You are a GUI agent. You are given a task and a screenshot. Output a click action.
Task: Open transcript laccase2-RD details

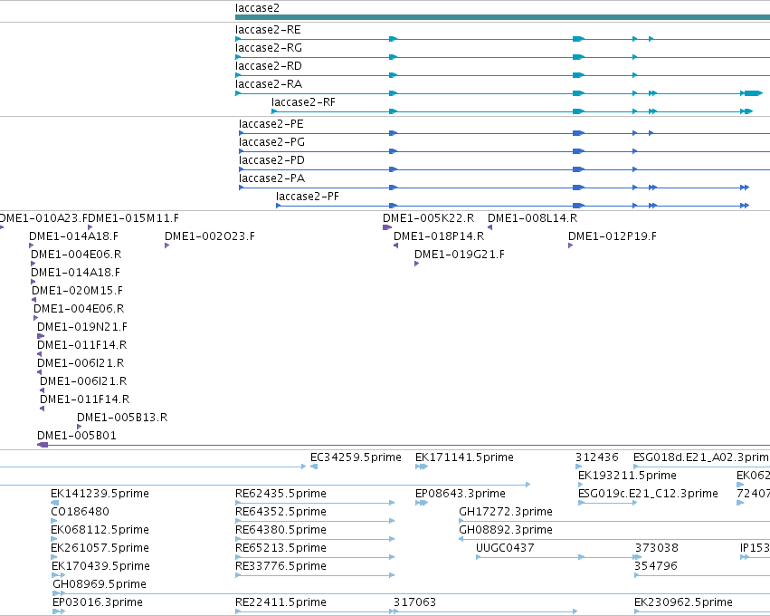click(x=268, y=66)
